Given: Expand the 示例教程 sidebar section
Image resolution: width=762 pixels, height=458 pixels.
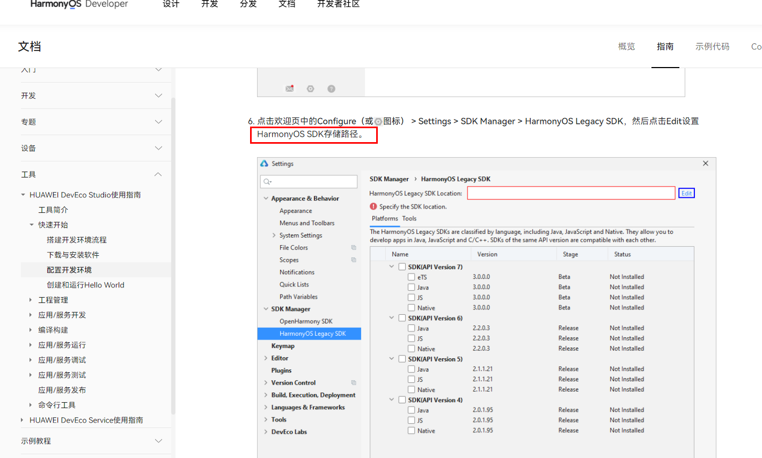Looking at the screenshot, I should tap(158, 441).
